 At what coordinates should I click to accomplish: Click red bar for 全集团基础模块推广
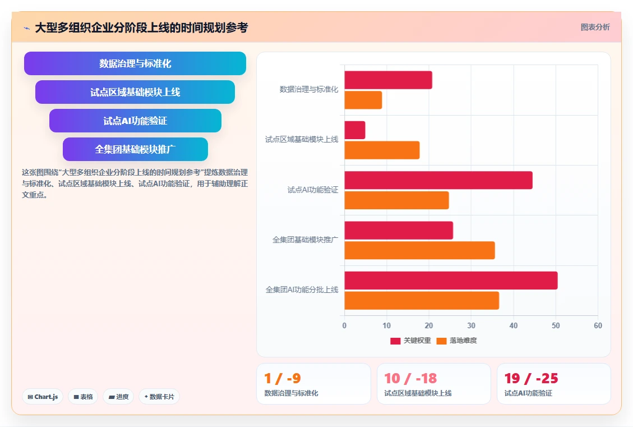pos(399,230)
